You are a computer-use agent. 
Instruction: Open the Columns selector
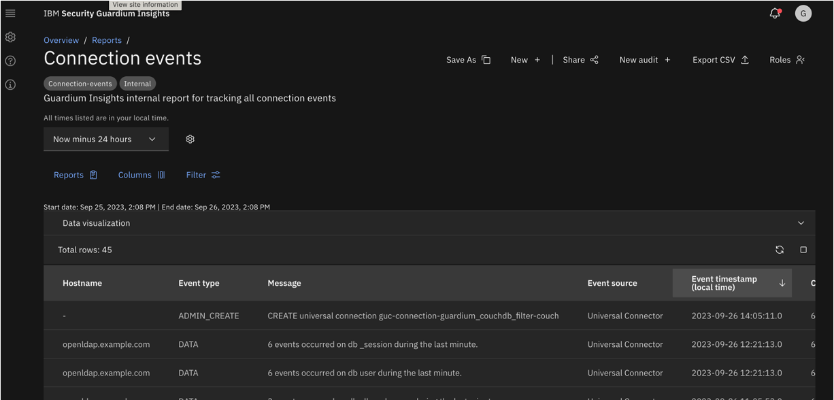point(141,175)
